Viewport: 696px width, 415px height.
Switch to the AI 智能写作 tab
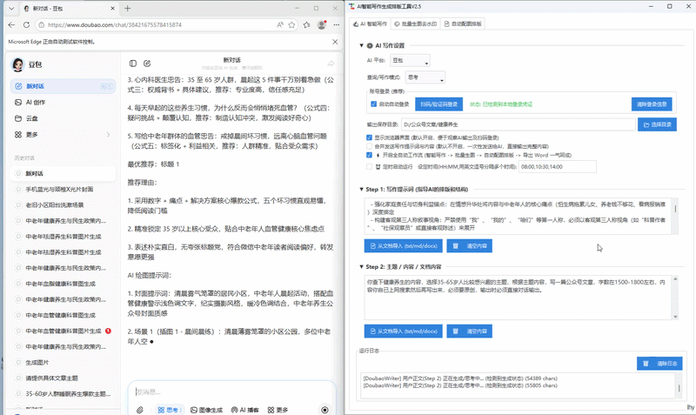coord(371,24)
